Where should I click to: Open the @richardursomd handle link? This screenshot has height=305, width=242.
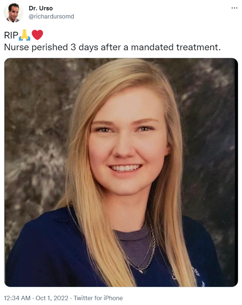pyautogui.click(x=51, y=16)
